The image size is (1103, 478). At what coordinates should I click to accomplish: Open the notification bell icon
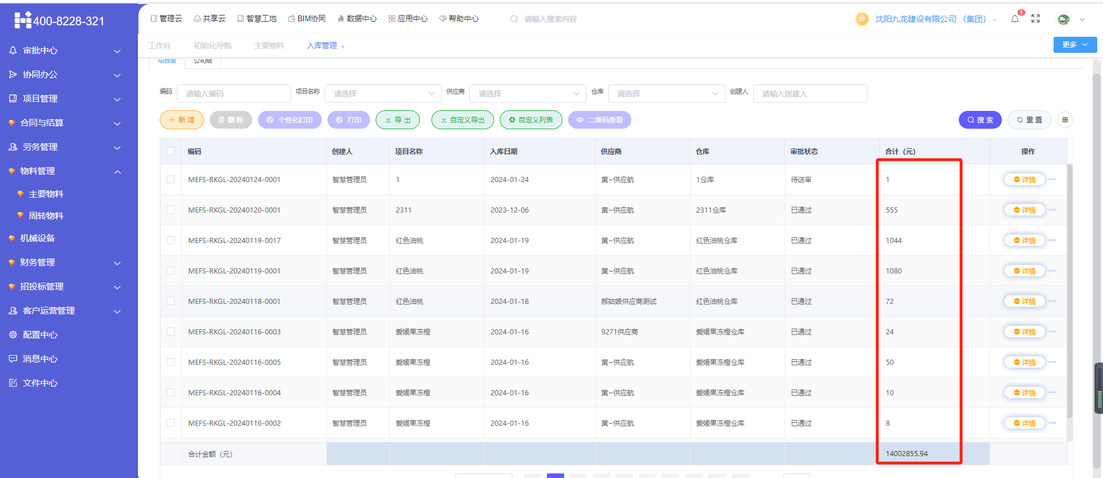[1015, 19]
